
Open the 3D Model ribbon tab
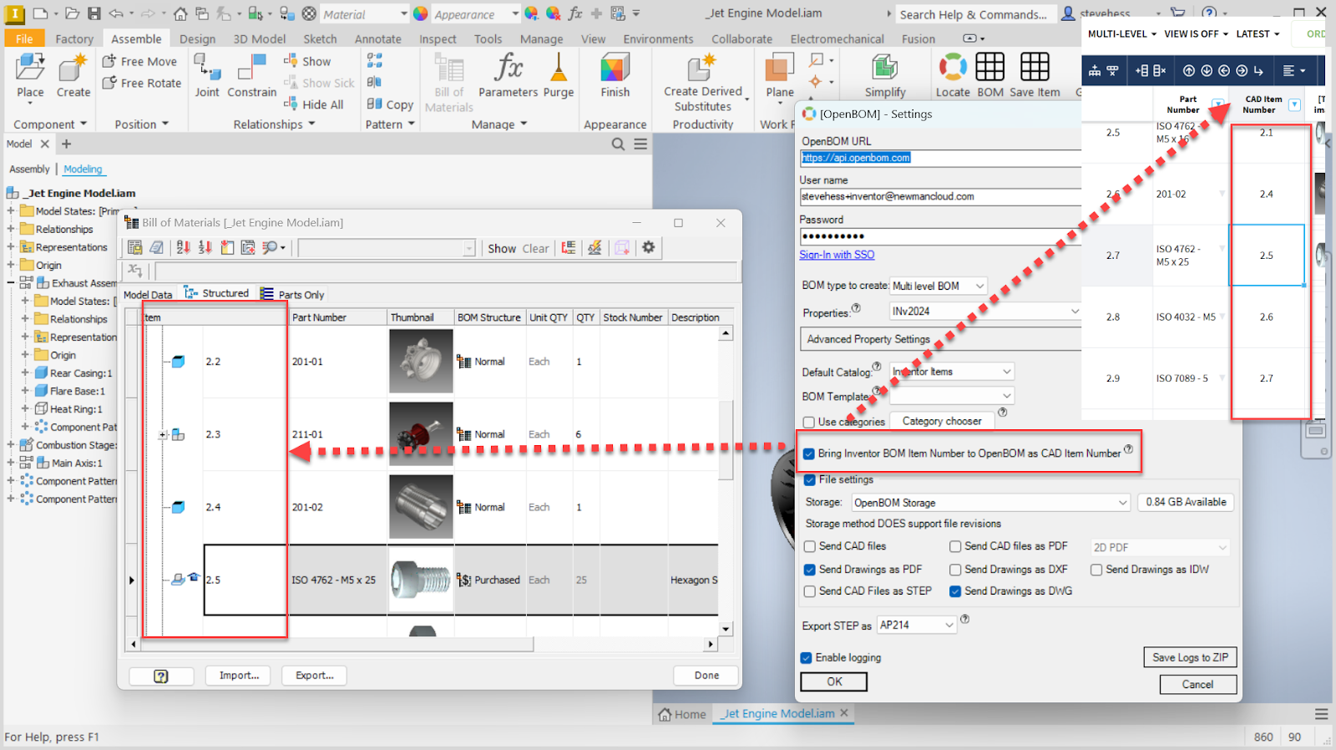point(259,38)
